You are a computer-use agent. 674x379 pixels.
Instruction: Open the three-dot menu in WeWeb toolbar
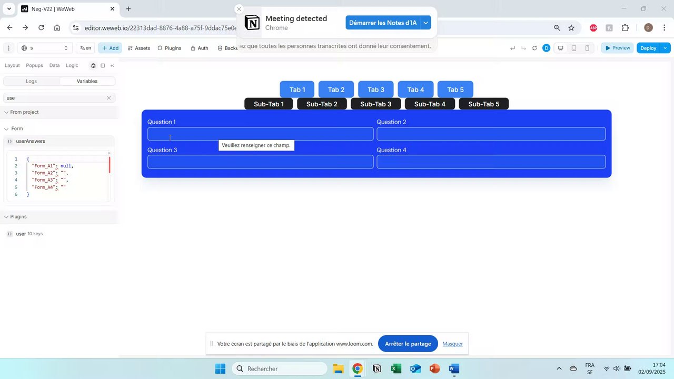8,48
